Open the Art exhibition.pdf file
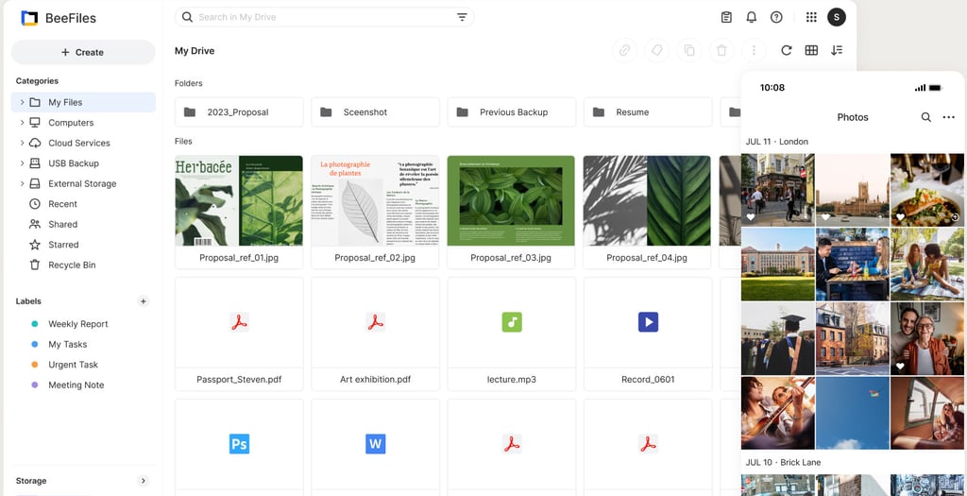 click(x=376, y=334)
